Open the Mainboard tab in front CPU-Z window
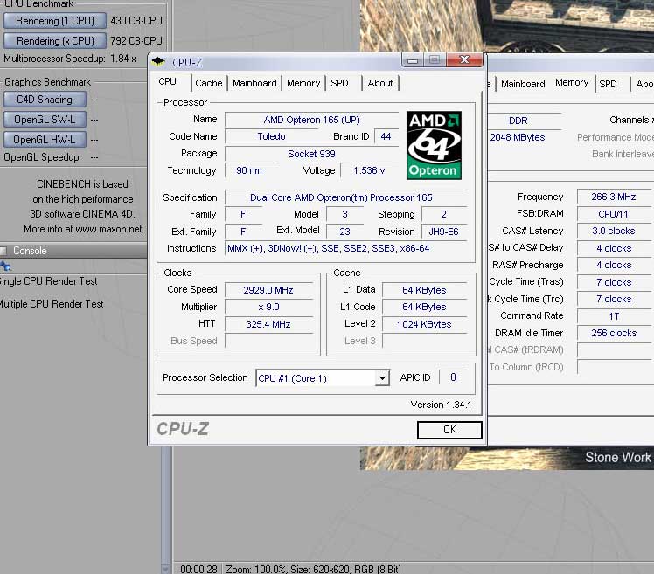 [x=254, y=83]
